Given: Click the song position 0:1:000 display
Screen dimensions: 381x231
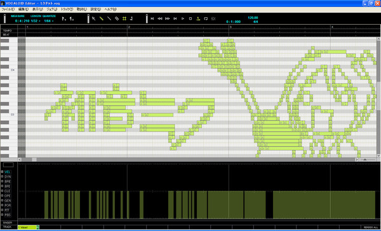Looking at the screenshot, I should click(233, 22).
